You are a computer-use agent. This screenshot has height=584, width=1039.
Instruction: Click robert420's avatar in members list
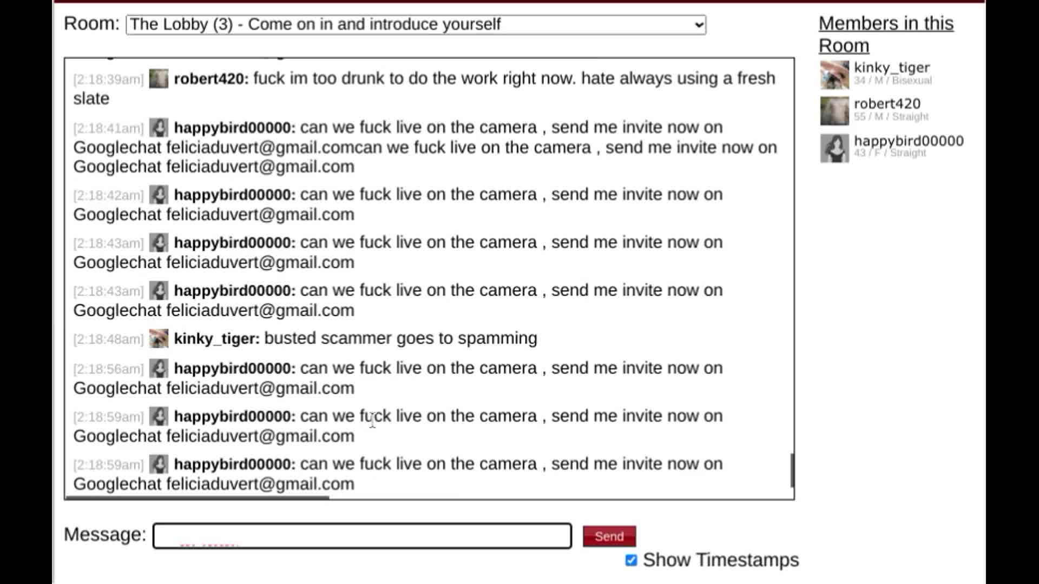click(x=834, y=111)
